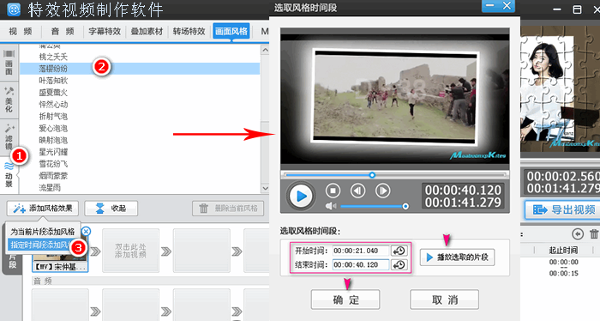Open the 音频 tab

click(63, 32)
